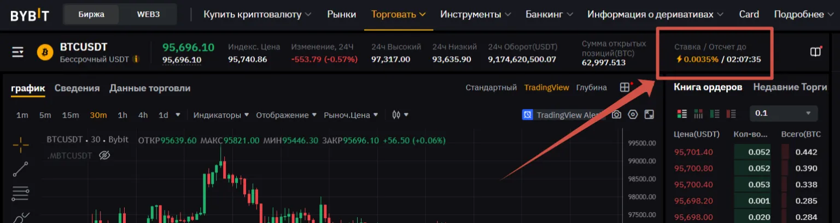Open the chart grid layout icon
Image resolution: width=840 pixels, height=223 pixels.
[625, 88]
